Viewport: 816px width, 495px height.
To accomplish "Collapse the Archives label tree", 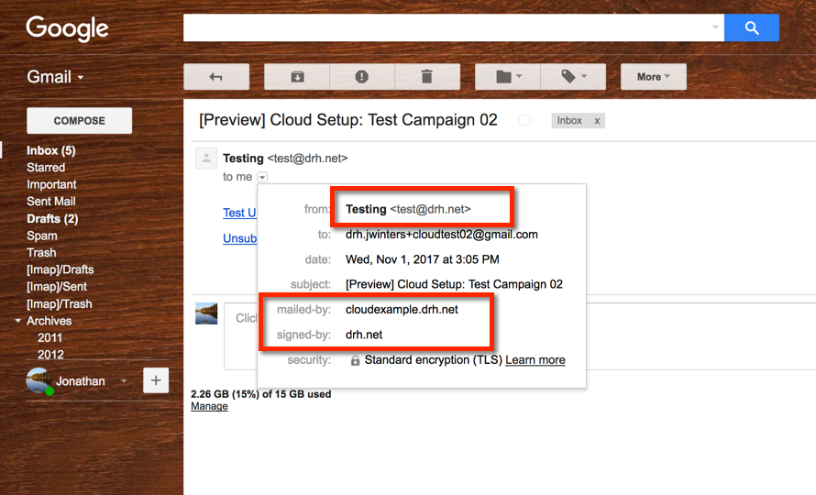I will [x=18, y=321].
